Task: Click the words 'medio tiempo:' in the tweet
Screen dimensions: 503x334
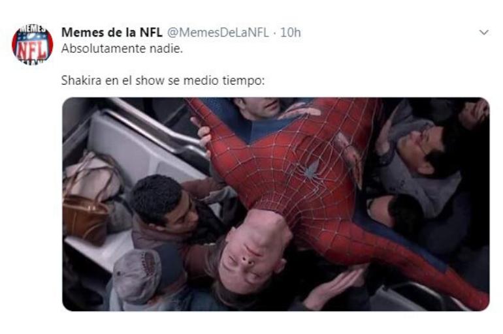Action: click(x=223, y=80)
